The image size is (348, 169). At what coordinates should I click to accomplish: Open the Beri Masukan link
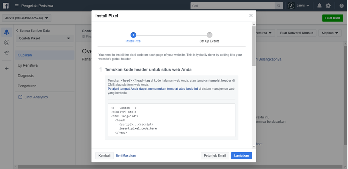[126, 155]
